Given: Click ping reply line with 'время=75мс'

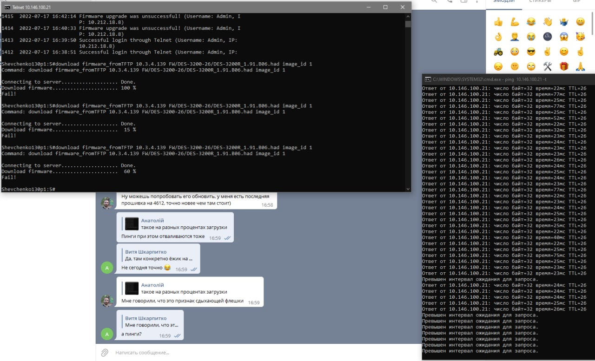Looking at the screenshot, I should [x=504, y=255].
